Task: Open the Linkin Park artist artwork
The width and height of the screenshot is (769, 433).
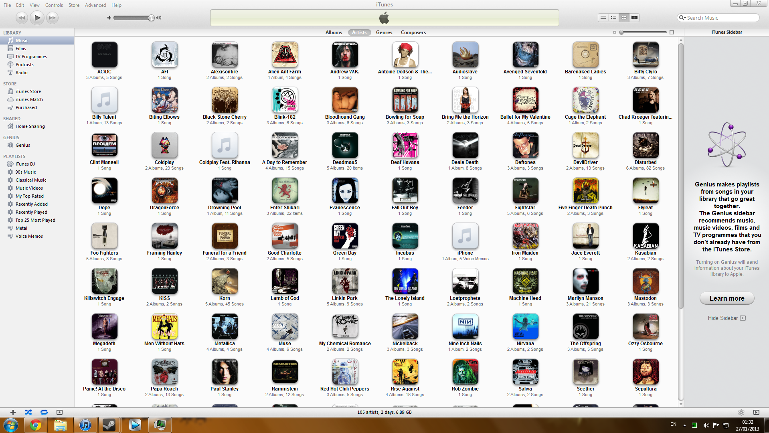Action: coord(345,281)
